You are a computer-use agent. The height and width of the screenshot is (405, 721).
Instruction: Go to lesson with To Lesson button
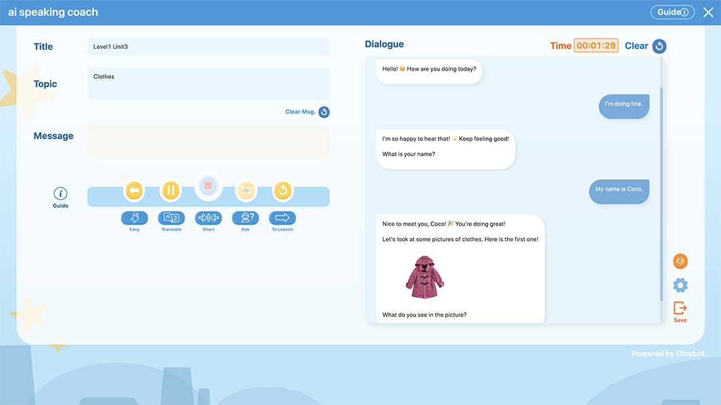click(282, 218)
